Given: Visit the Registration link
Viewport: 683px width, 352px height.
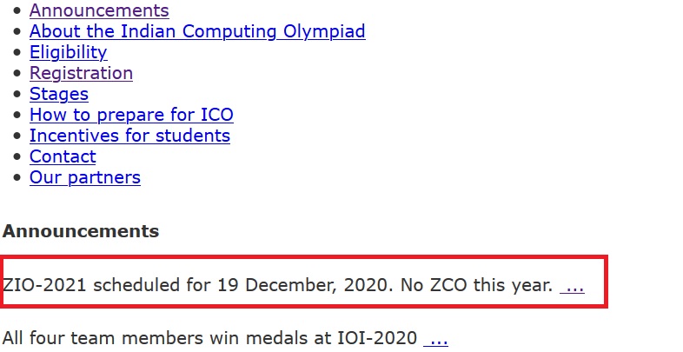Looking at the screenshot, I should pyautogui.click(x=81, y=74).
